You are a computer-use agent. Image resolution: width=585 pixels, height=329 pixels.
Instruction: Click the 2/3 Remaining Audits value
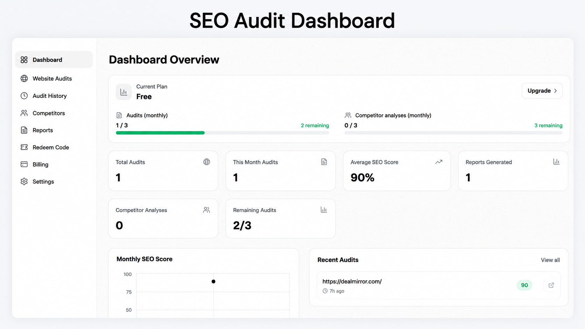click(242, 226)
